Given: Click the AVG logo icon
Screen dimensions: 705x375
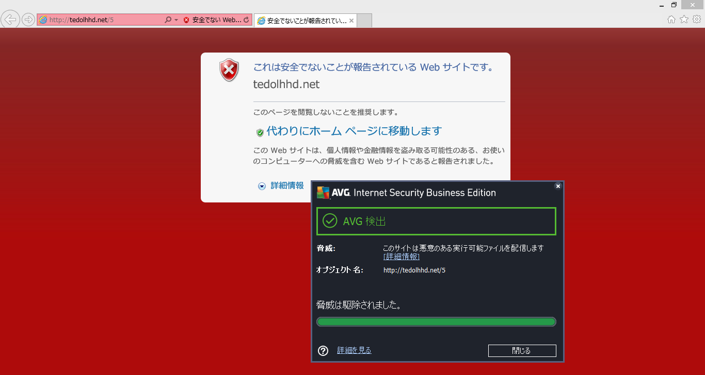Looking at the screenshot, I should pyautogui.click(x=323, y=193).
